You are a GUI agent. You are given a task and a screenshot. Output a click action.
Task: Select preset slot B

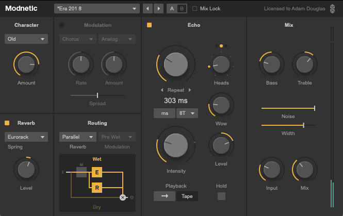point(182,9)
